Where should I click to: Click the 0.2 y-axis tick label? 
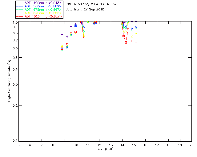click(15, 105)
